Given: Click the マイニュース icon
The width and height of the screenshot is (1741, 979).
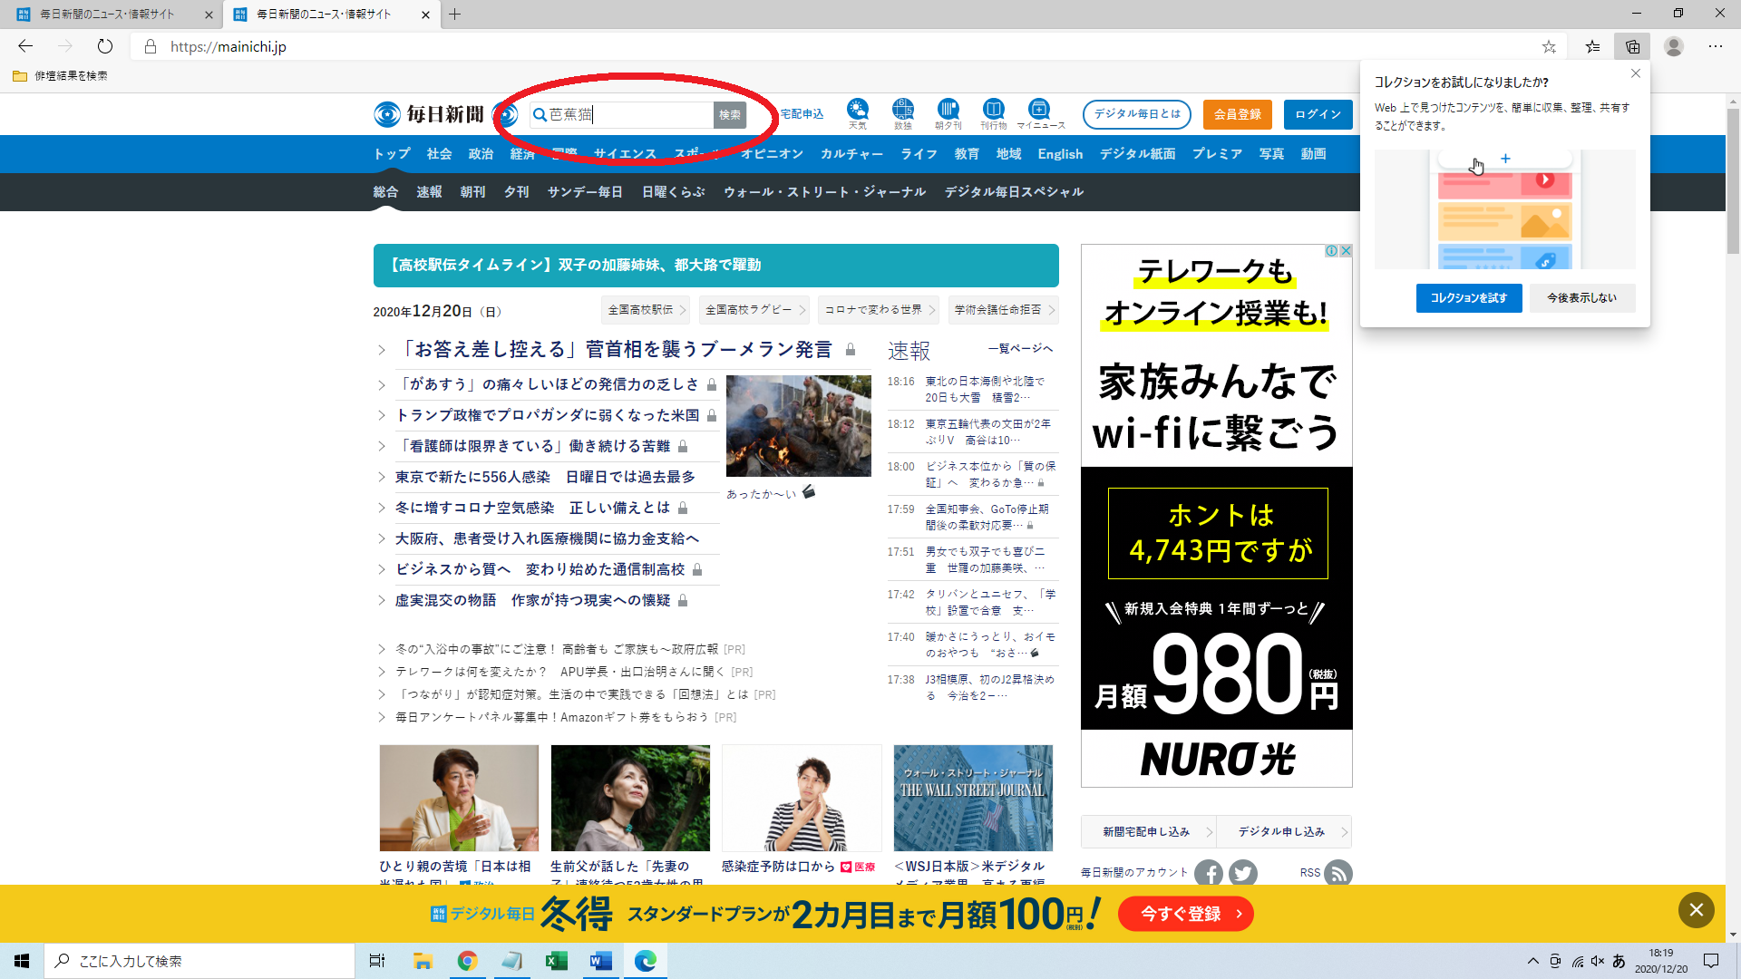Looking at the screenshot, I should click(x=1039, y=111).
